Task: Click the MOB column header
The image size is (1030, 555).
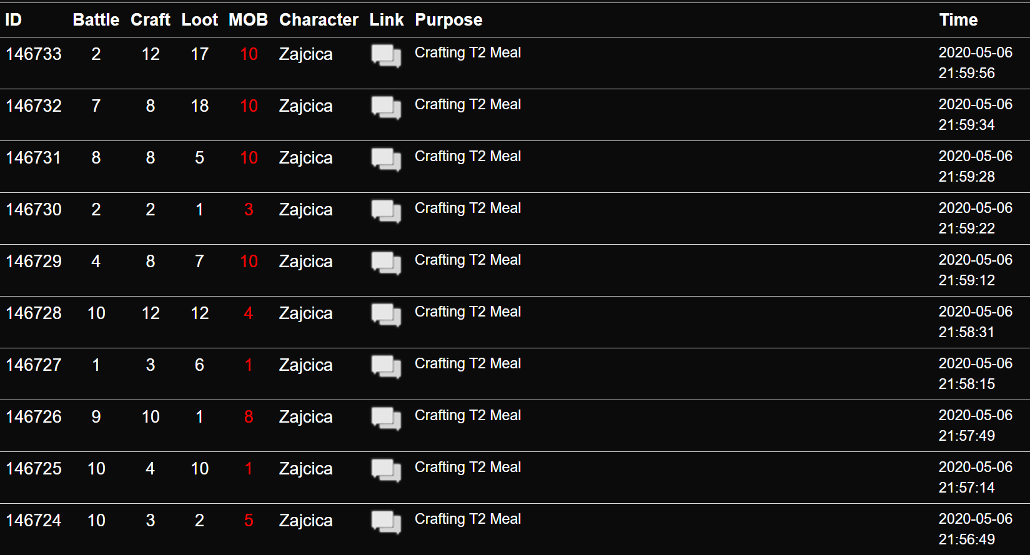Action: [x=248, y=20]
